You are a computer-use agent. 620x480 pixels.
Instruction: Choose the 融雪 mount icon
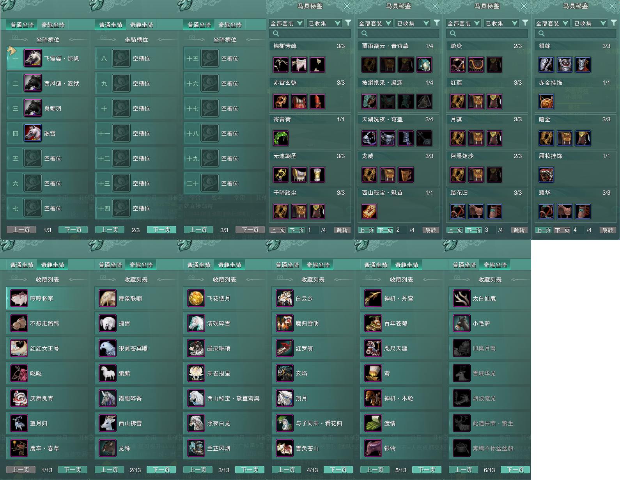pyautogui.click(x=33, y=133)
